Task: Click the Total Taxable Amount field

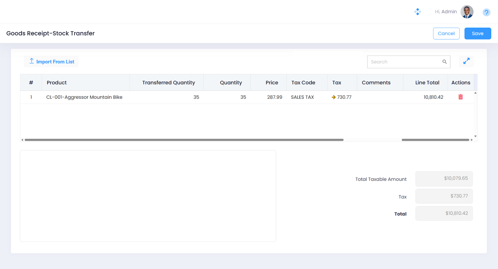Action: [x=444, y=179]
